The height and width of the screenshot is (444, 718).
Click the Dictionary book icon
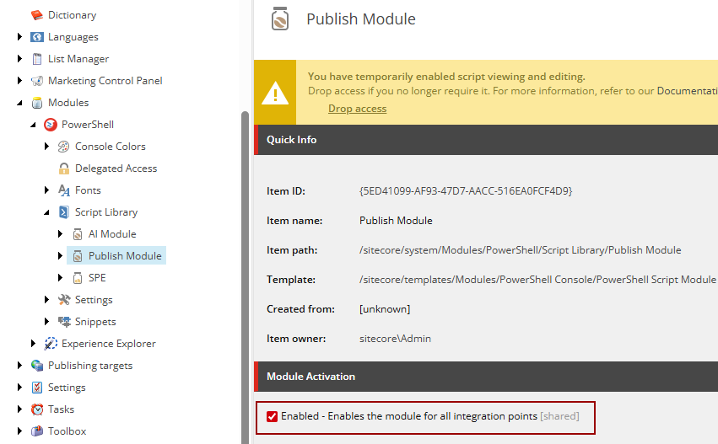pyautogui.click(x=37, y=15)
